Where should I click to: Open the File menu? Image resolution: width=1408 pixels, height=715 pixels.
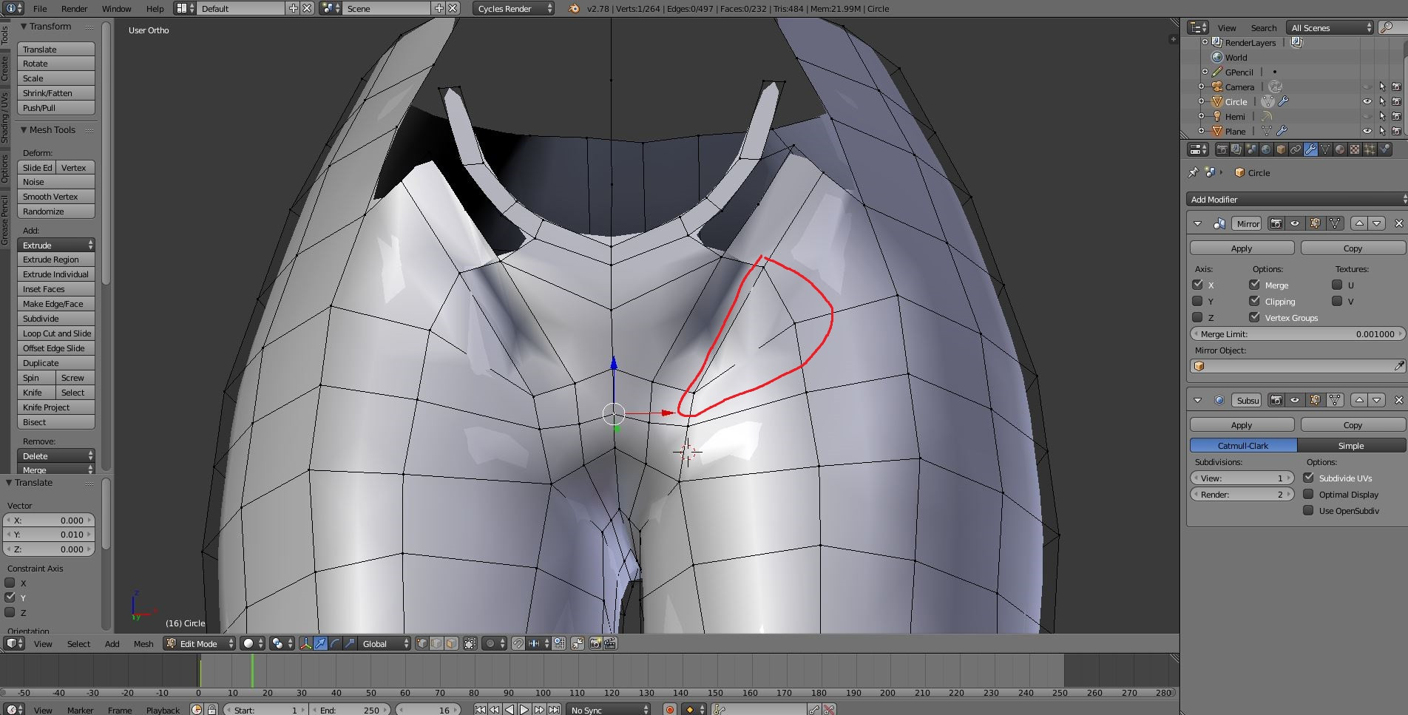40,9
